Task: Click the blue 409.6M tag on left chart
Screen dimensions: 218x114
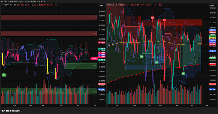Action: pos(102,89)
